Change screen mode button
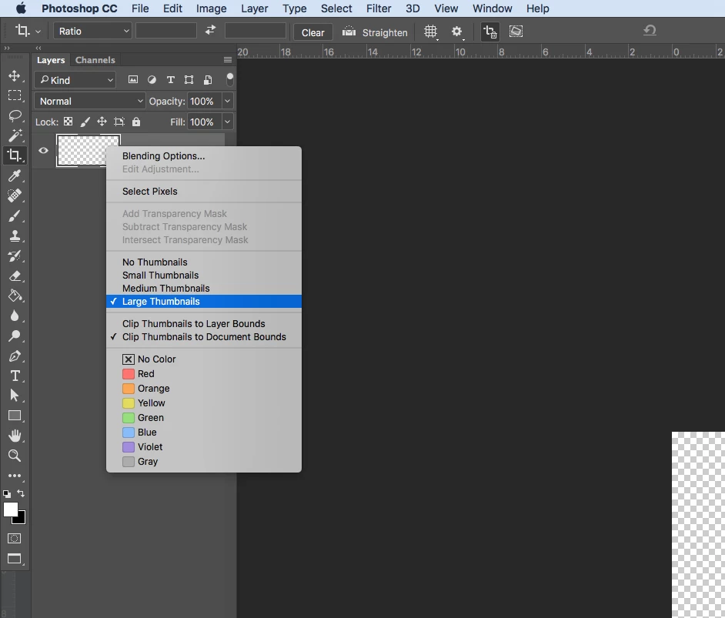 (15, 559)
